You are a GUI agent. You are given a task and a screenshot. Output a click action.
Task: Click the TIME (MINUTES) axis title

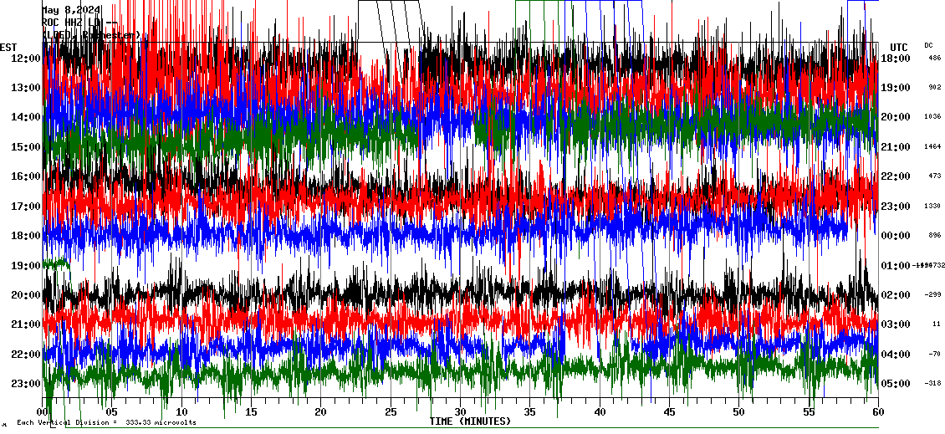[x=470, y=421]
